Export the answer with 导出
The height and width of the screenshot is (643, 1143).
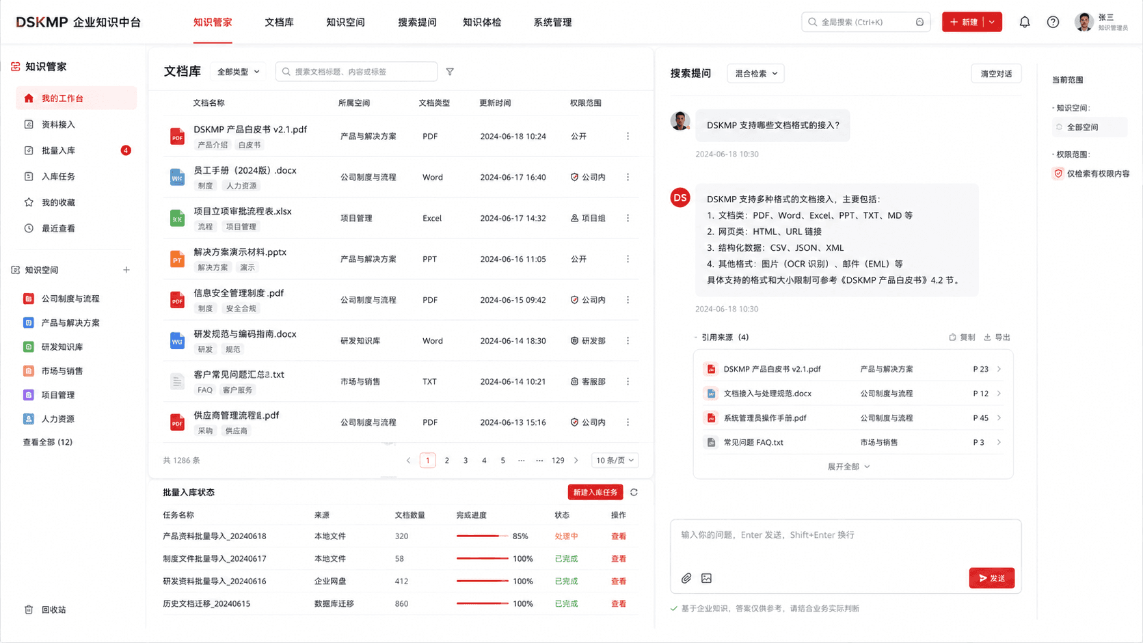click(x=997, y=337)
